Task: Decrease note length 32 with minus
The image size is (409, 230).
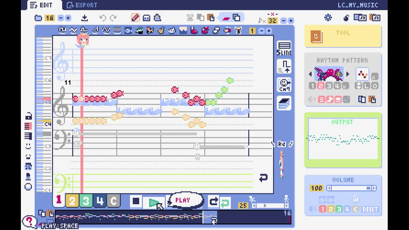Action: (x=284, y=20)
